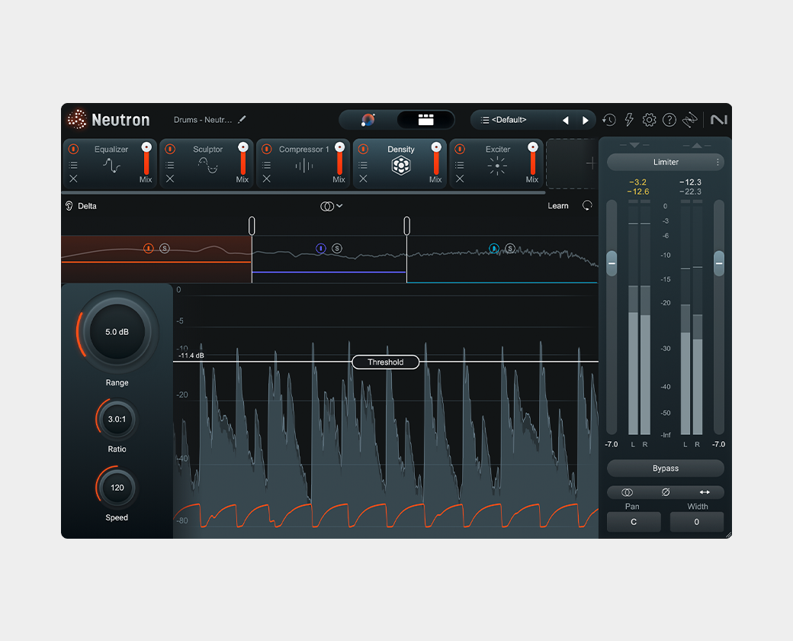The height and width of the screenshot is (641, 793).
Task: Click the sum to mono circles icon
Action: pos(627,492)
